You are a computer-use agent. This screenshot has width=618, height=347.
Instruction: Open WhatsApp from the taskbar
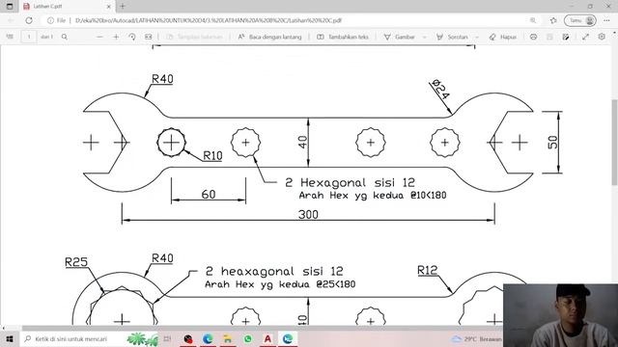pyautogui.click(x=247, y=338)
